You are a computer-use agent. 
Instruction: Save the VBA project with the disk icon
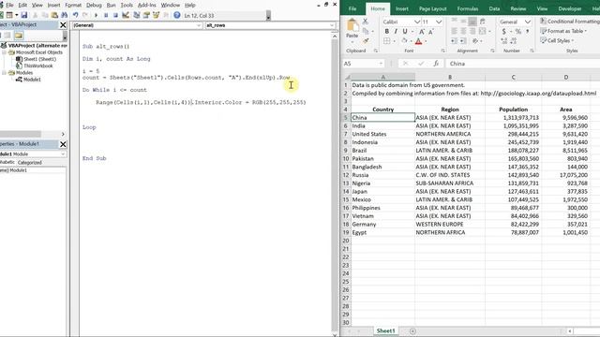[23, 15]
